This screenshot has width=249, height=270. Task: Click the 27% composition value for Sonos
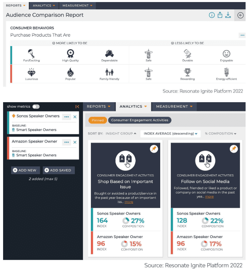(138, 221)
